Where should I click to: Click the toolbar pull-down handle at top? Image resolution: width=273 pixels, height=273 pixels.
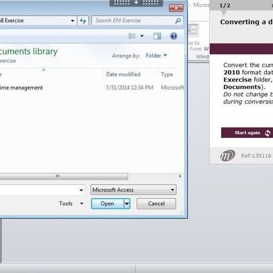pos(136,3)
